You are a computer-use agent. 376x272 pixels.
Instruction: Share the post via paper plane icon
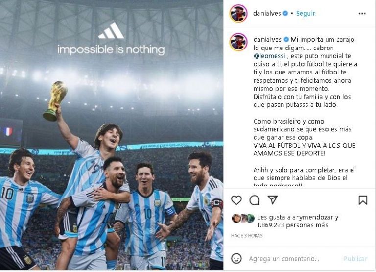272,200
